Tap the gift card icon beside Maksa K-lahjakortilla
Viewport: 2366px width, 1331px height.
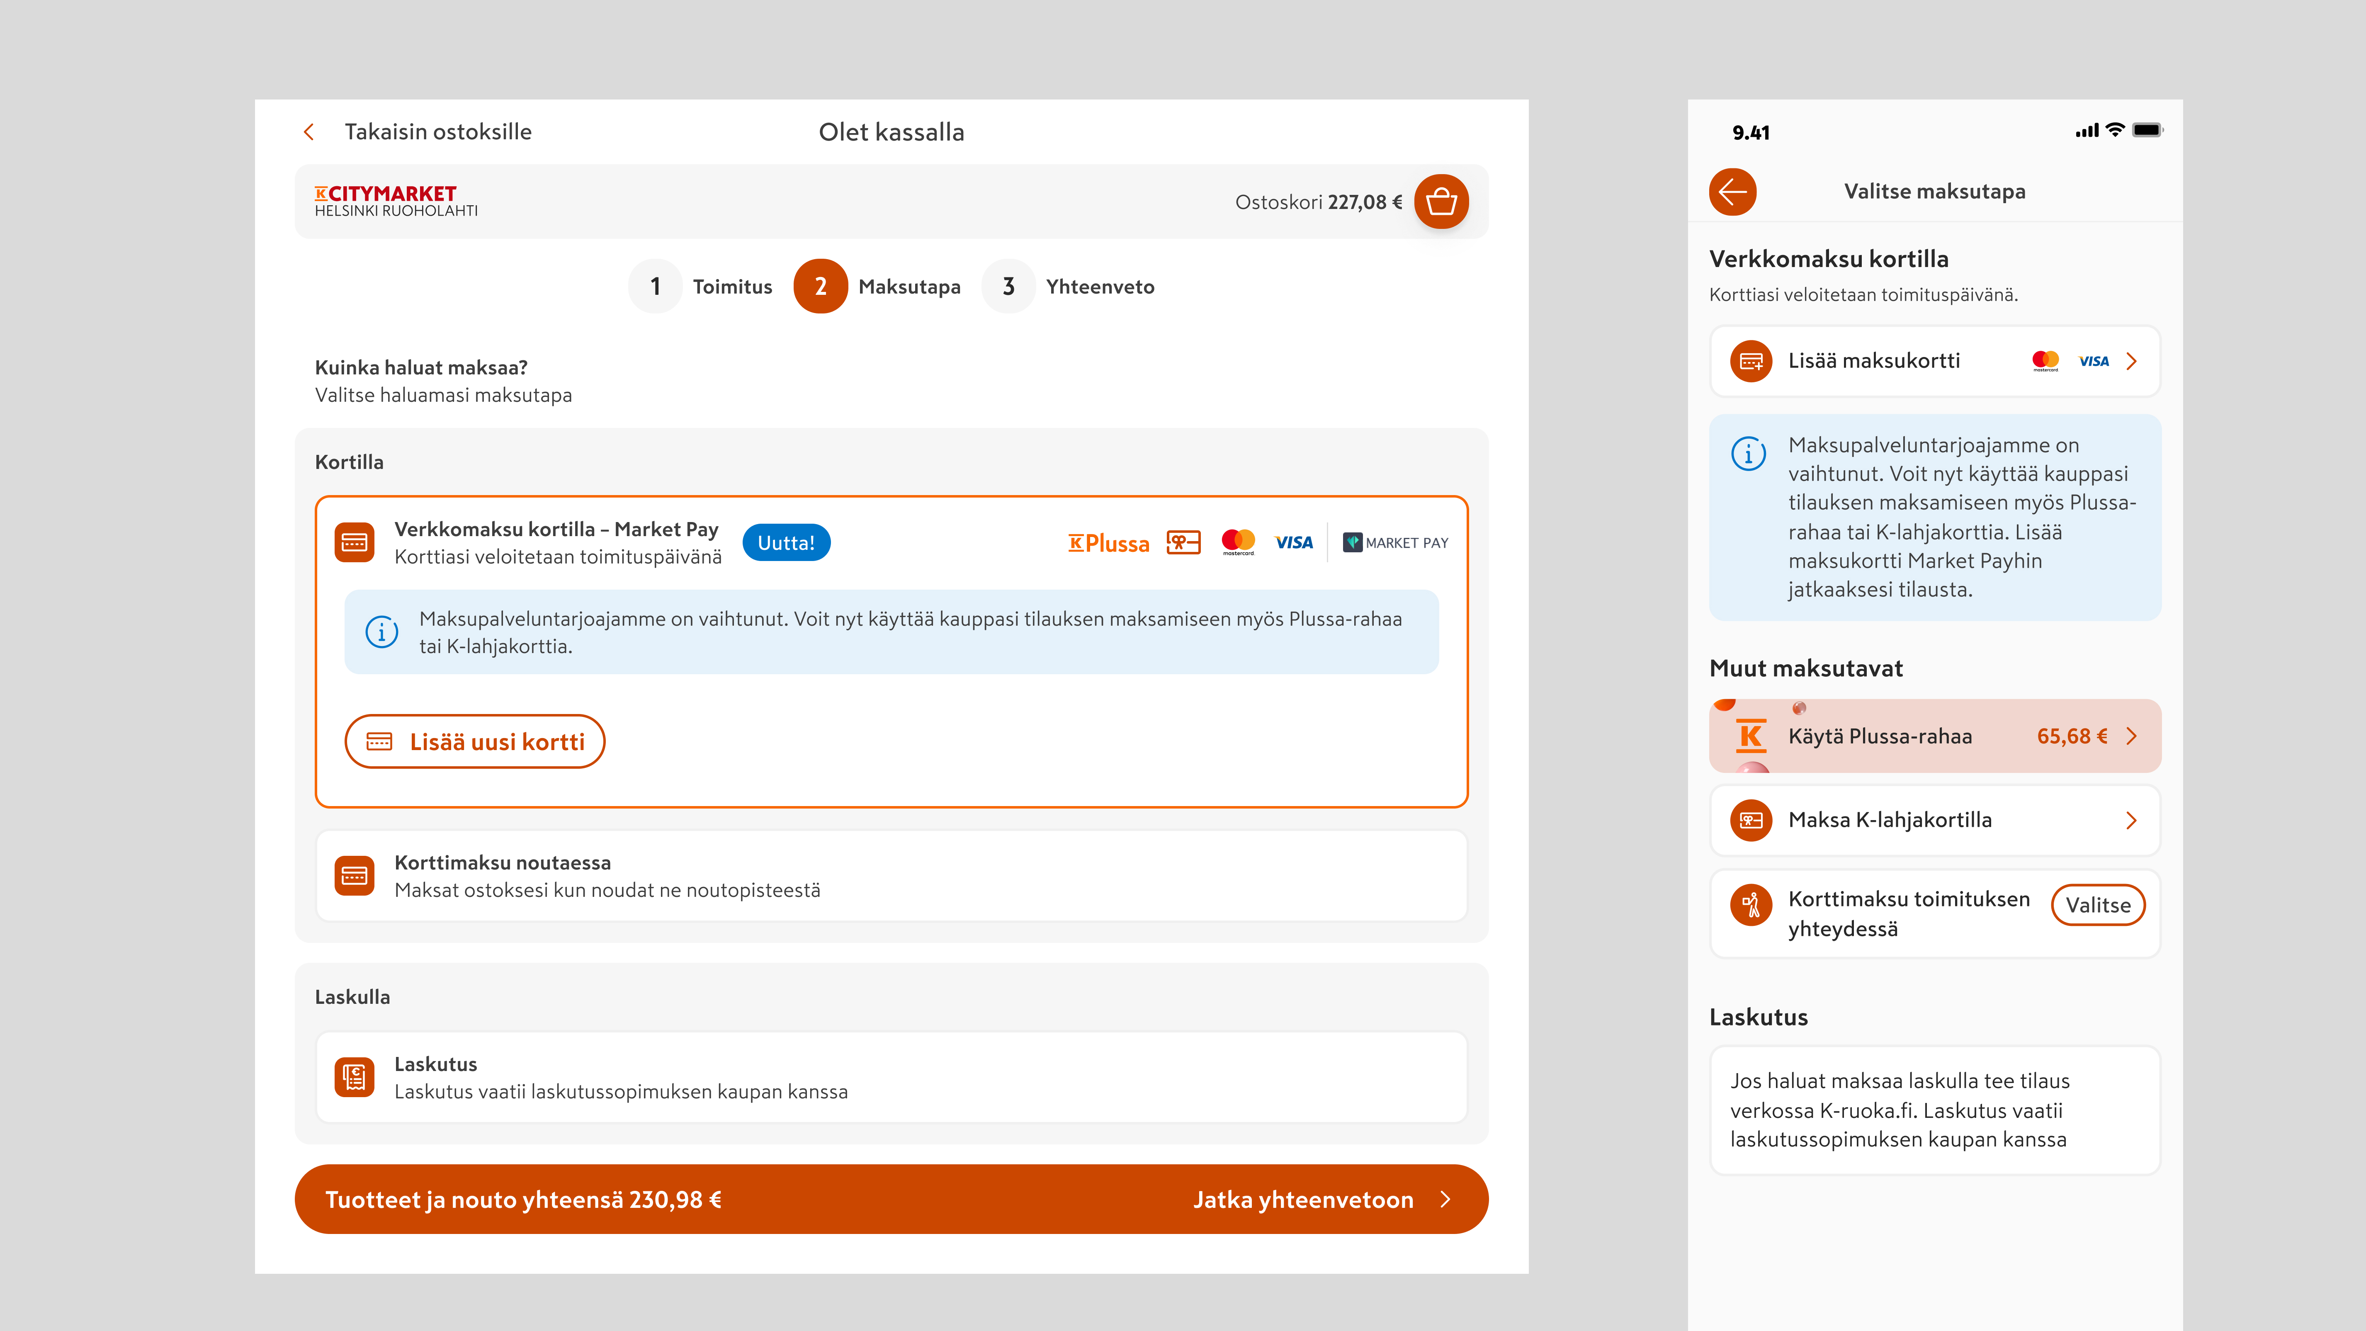[1751, 820]
